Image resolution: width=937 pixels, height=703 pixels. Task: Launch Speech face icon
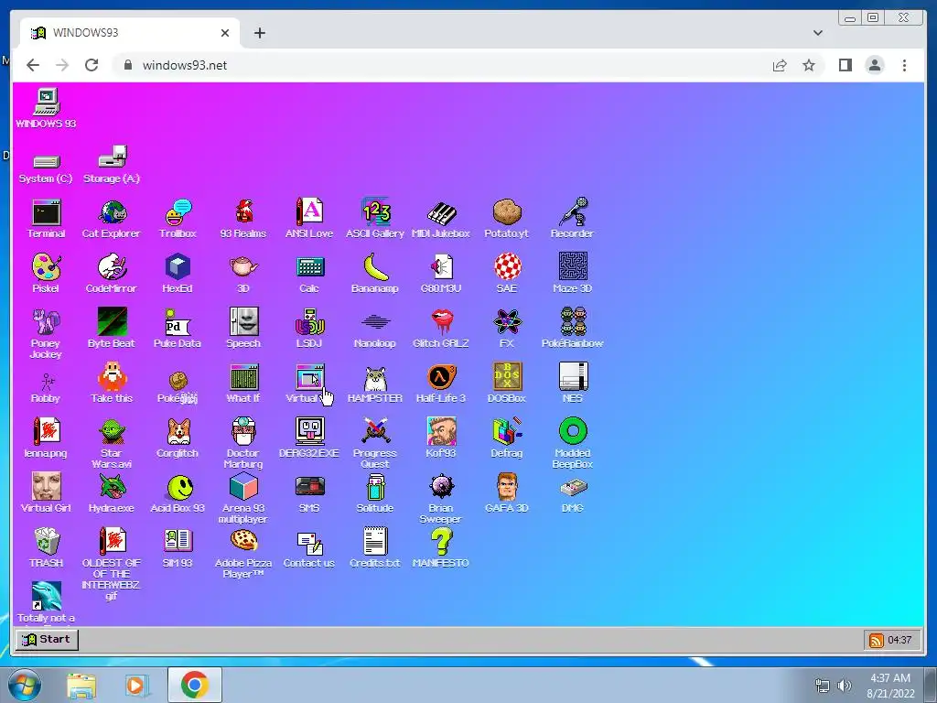[243, 321]
